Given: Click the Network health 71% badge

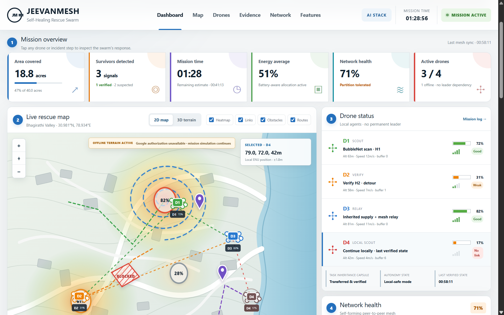Looking at the screenshot, I should pyautogui.click(x=478, y=308).
